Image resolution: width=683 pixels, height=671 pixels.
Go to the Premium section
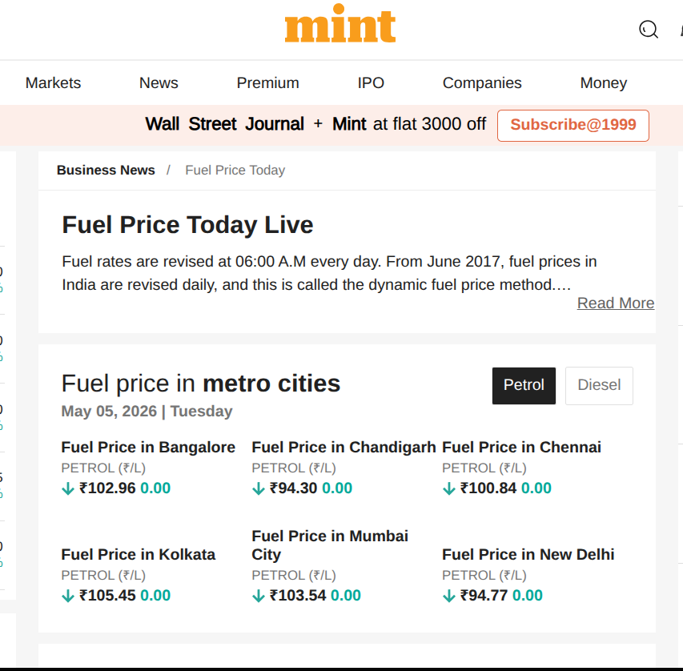(267, 82)
